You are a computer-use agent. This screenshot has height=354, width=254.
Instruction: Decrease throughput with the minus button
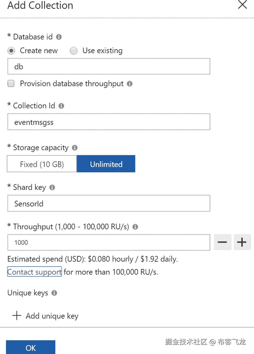222,242
